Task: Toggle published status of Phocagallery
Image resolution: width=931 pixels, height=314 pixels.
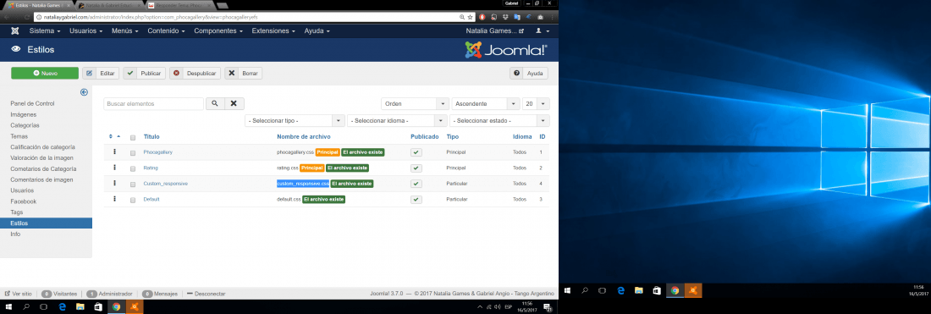Action: coord(416,152)
